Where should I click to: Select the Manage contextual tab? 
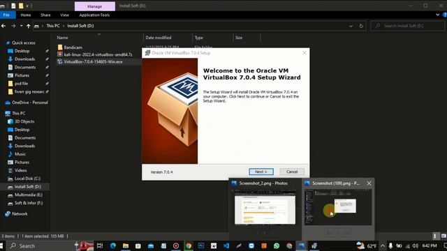click(x=95, y=6)
